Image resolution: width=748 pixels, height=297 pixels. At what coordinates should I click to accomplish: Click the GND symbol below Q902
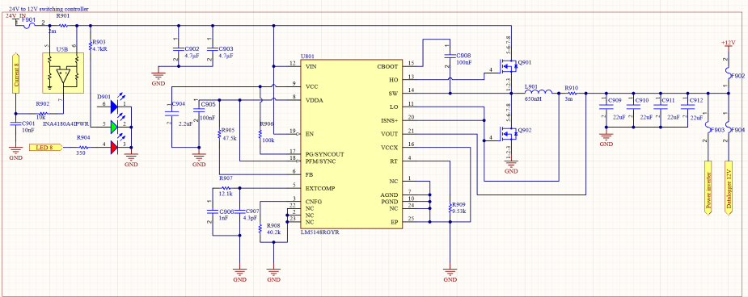tap(511, 165)
